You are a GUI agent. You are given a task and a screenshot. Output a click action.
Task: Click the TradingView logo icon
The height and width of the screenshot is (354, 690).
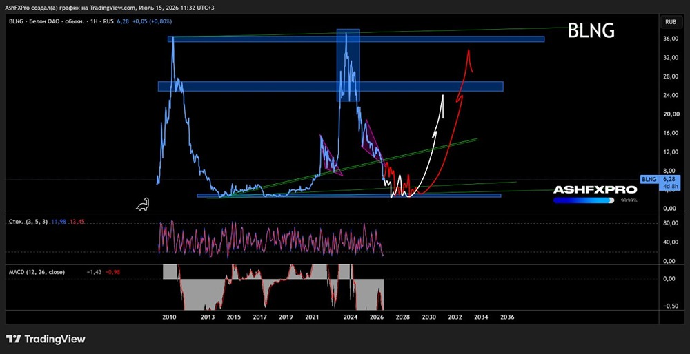[13, 339]
